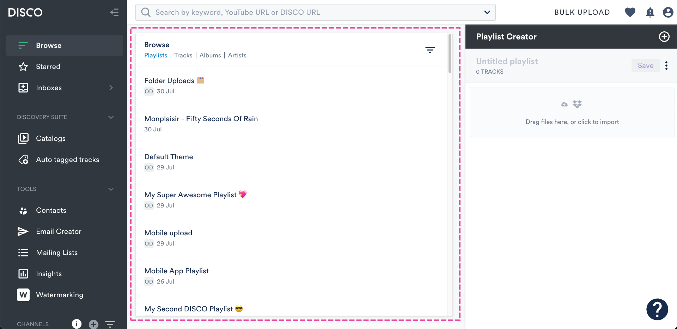Open notifications bell icon
Screen dimensions: 677x329
pos(650,12)
